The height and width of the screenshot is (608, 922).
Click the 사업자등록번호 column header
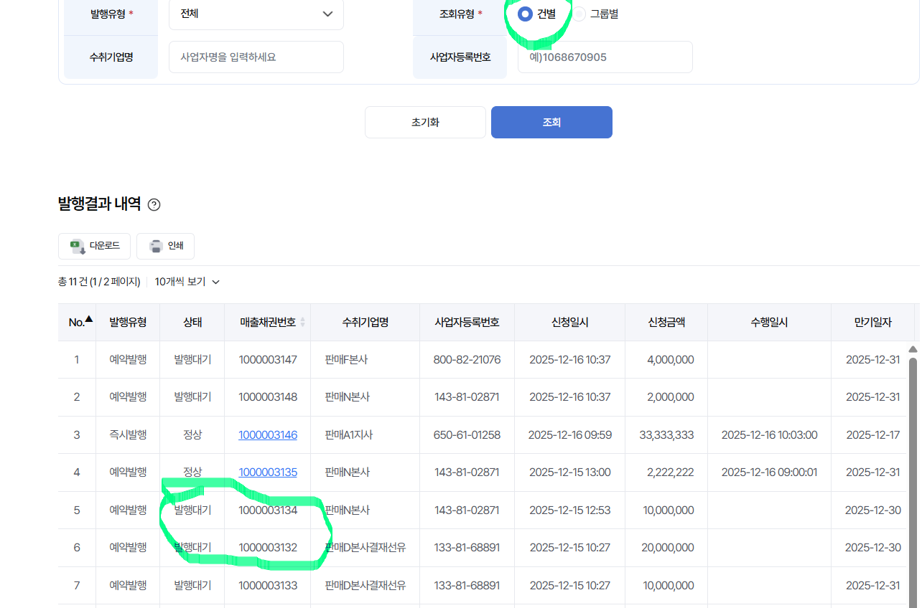click(467, 322)
